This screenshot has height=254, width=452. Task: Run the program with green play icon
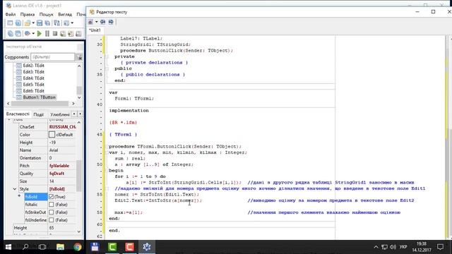coord(40,34)
